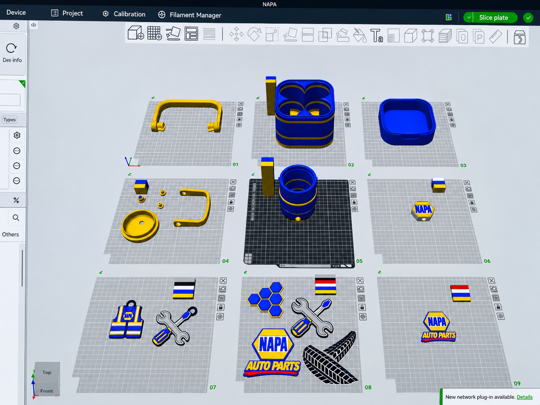
Task: Click the remove plate X icon on plate 07
Action: tap(223, 280)
